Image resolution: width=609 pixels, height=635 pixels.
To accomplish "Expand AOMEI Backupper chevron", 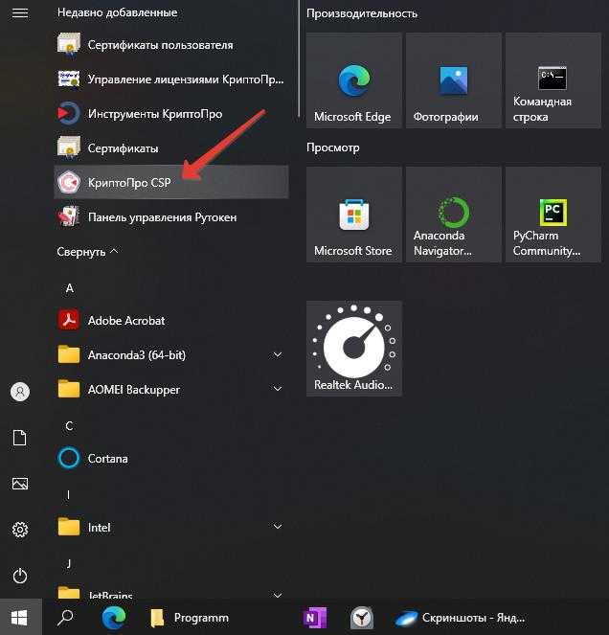I will (278, 389).
